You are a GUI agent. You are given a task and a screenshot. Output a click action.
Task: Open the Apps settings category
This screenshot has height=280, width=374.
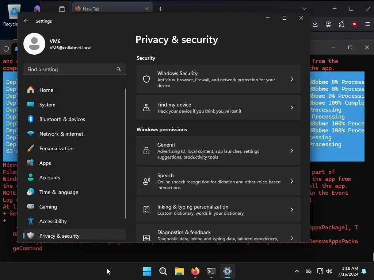pos(75,163)
